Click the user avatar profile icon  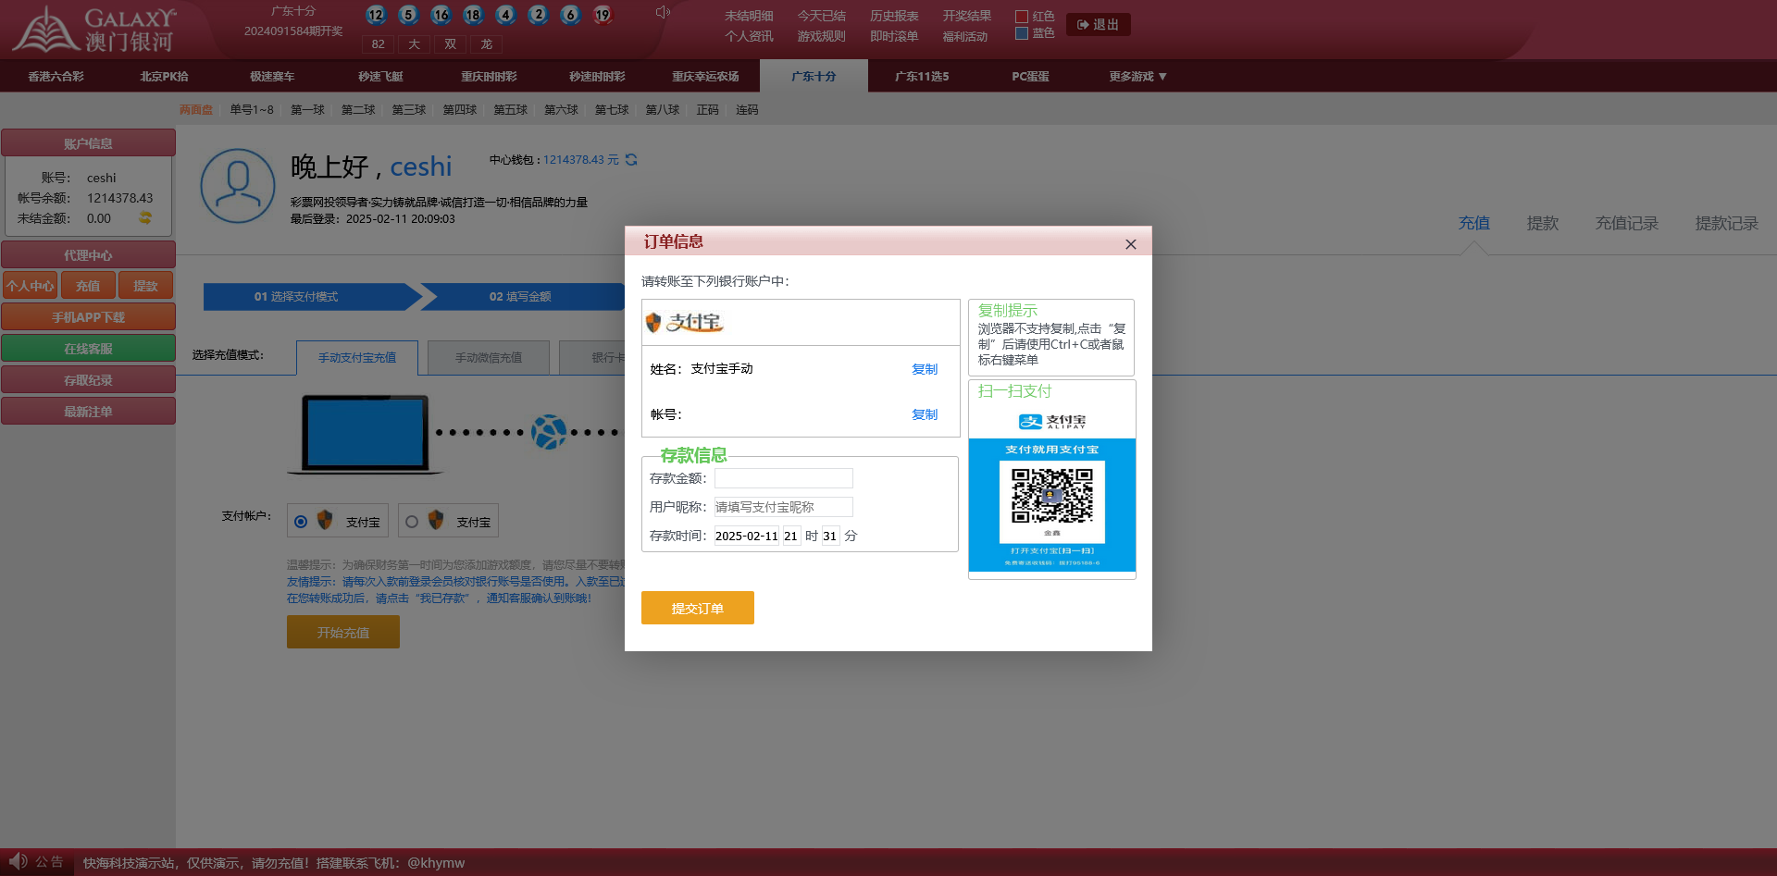pos(238,186)
